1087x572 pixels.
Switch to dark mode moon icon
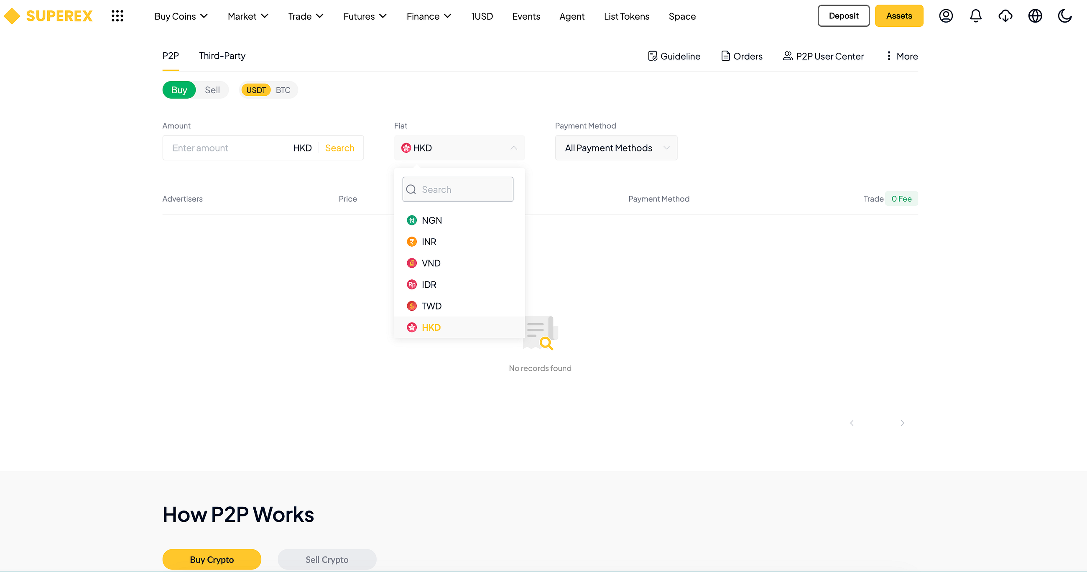point(1065,16)
